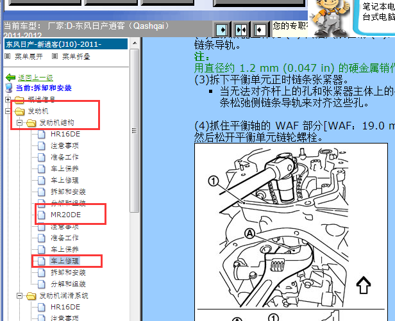Click the 发动机结构 folder icon
The image size is (395, 321).
pyautogui.click(x=31, y=122)
